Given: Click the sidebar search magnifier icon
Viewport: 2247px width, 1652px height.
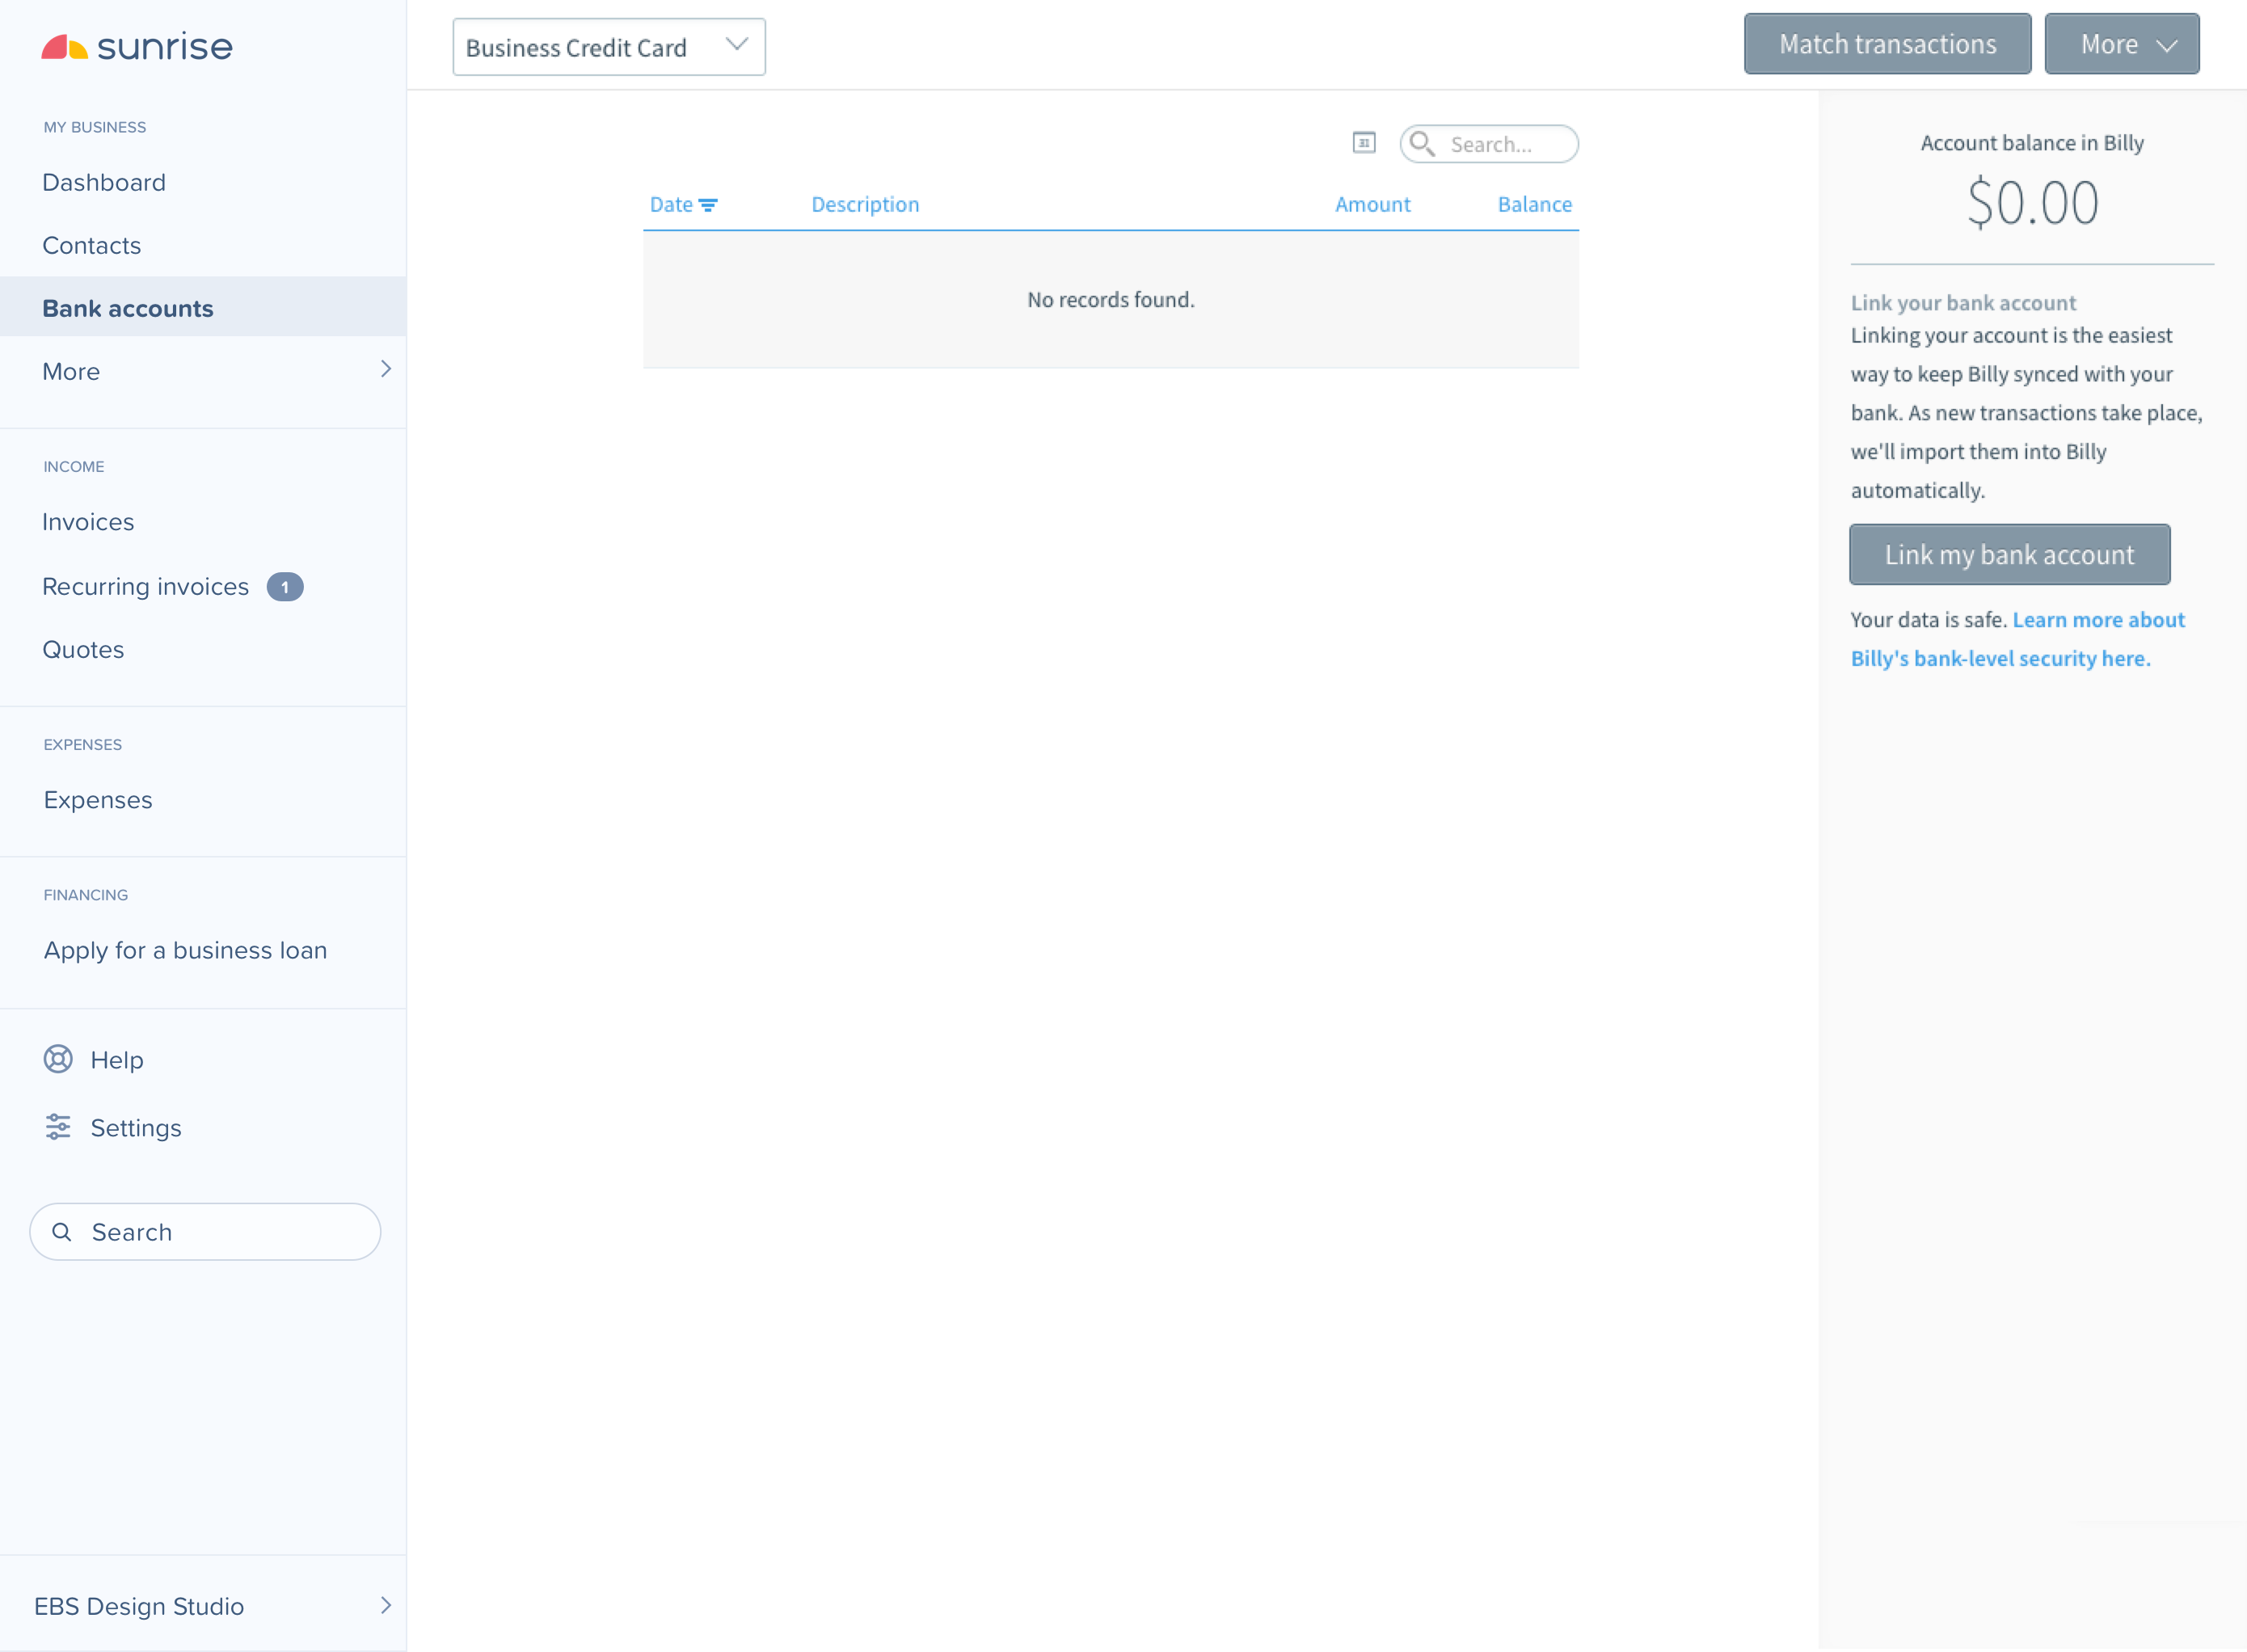Looking at the screenshot, I should [62, 1232].
